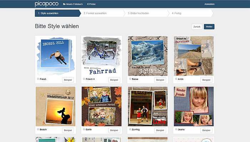
Task: Open step 1 Style auswählen tab
Action: (58, 13)
